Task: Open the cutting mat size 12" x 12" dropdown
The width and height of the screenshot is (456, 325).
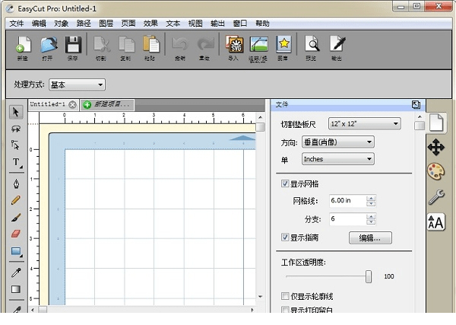Action: point(364,124)
